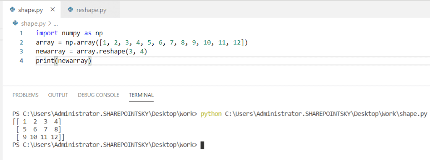Select shape.py in the breadcrumb
The width and height of the screenshot is (430, 160).
[33, 24]
